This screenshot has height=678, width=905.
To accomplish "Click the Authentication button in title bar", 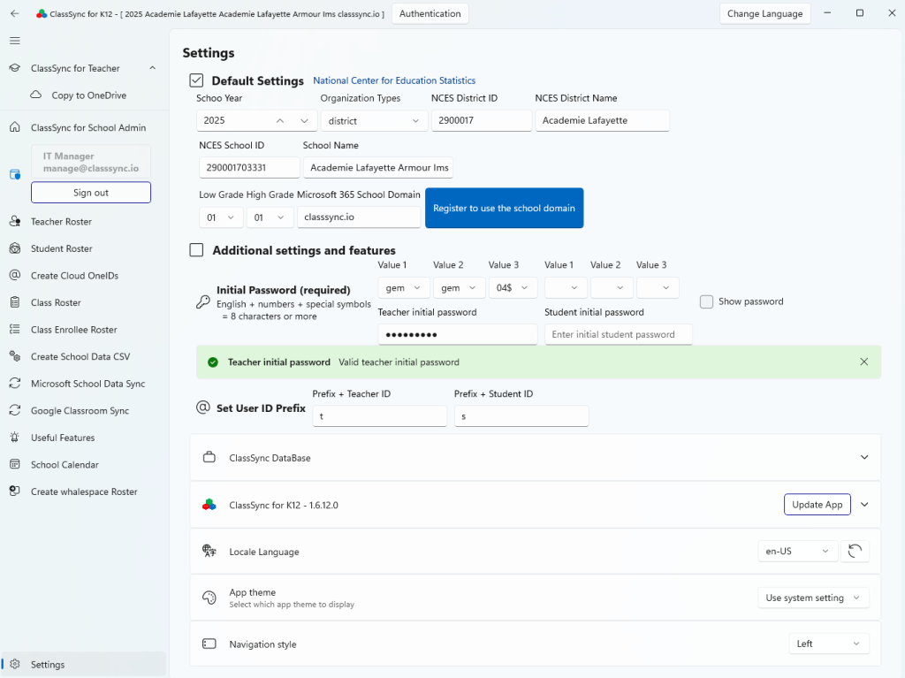I will click(430, 13).
